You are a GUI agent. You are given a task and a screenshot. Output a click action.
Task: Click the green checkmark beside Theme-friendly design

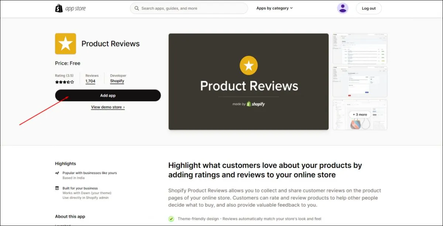171,219
